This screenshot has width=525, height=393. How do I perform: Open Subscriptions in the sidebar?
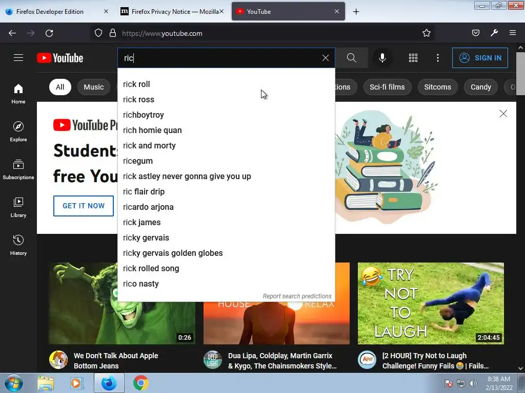[x=18, y=169]
